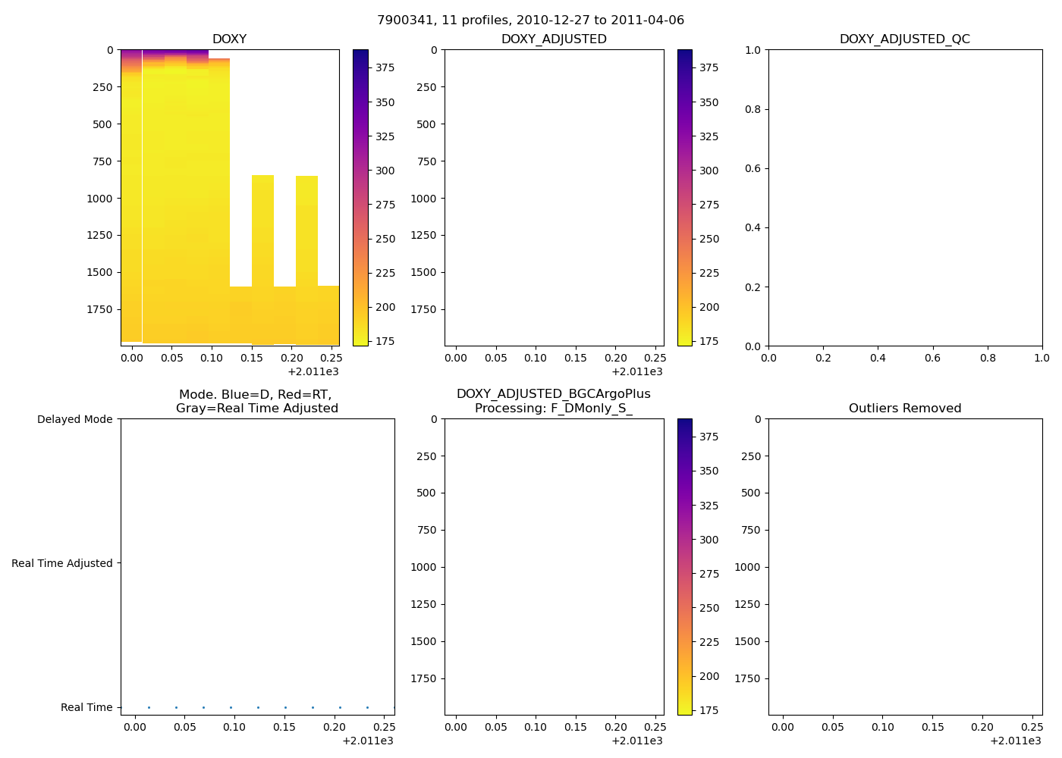Click the figure title starting with 7900341
1062x758 pixels.
[x=530, y=20]
